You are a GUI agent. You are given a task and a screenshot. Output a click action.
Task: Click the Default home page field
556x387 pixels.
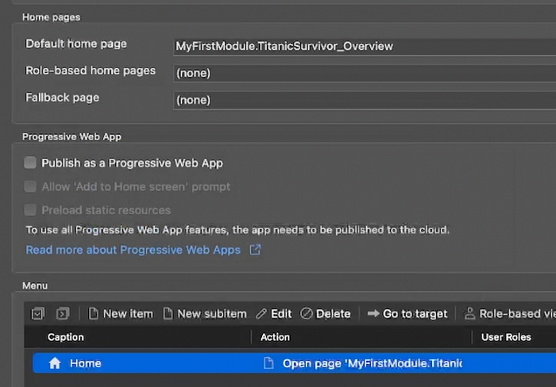[x=365, y=46]
